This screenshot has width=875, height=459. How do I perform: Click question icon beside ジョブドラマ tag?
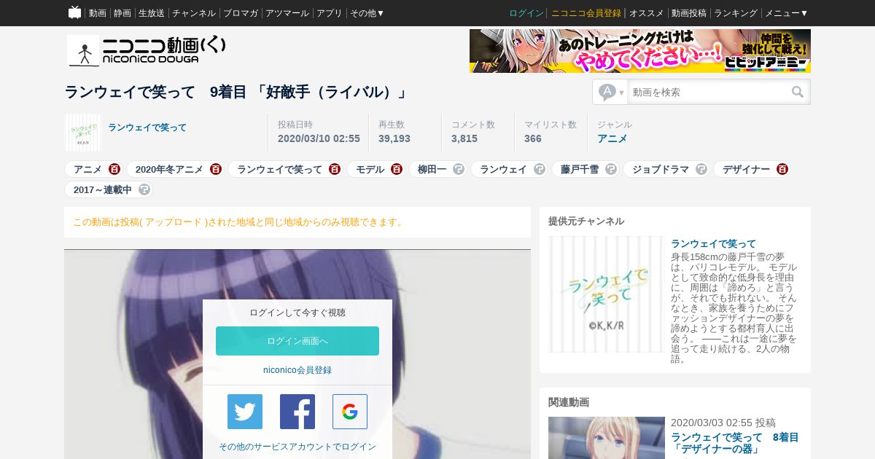(701, 169)
